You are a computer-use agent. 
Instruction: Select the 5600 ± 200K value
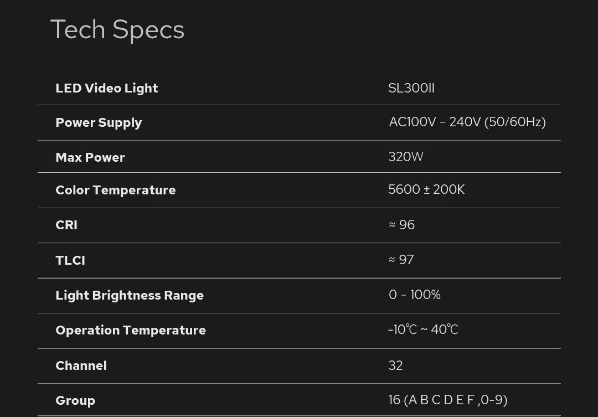click(426, 189)
